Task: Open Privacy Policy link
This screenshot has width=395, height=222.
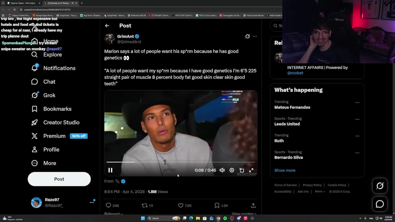Action: [x=312, y=185]
